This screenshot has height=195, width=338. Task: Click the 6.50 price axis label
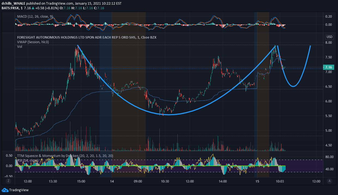[x=328, y=87]
